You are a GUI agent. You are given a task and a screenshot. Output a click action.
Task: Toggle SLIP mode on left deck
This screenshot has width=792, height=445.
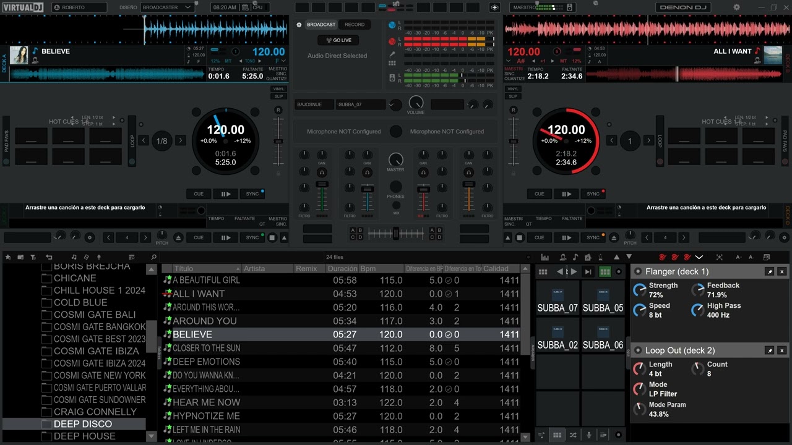coord(279,96)
